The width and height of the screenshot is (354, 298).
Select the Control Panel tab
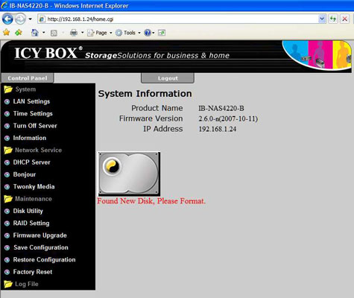pyautogui.click(x=28, y=78)
